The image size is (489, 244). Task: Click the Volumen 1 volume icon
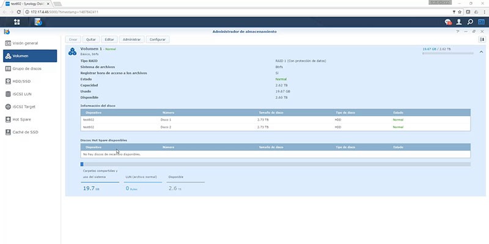[x=72, y=52]
